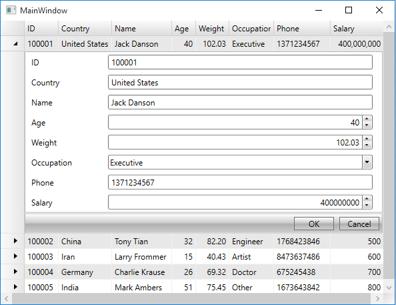The width and height of the screenshot is (396, 305).
Task: Sort by the Salary column header
Action: [357, 28]
